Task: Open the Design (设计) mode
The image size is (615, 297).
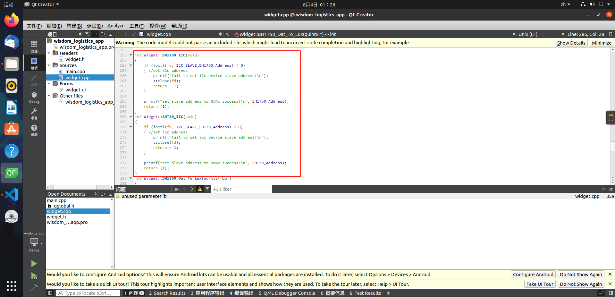Action: click(34, 80)
